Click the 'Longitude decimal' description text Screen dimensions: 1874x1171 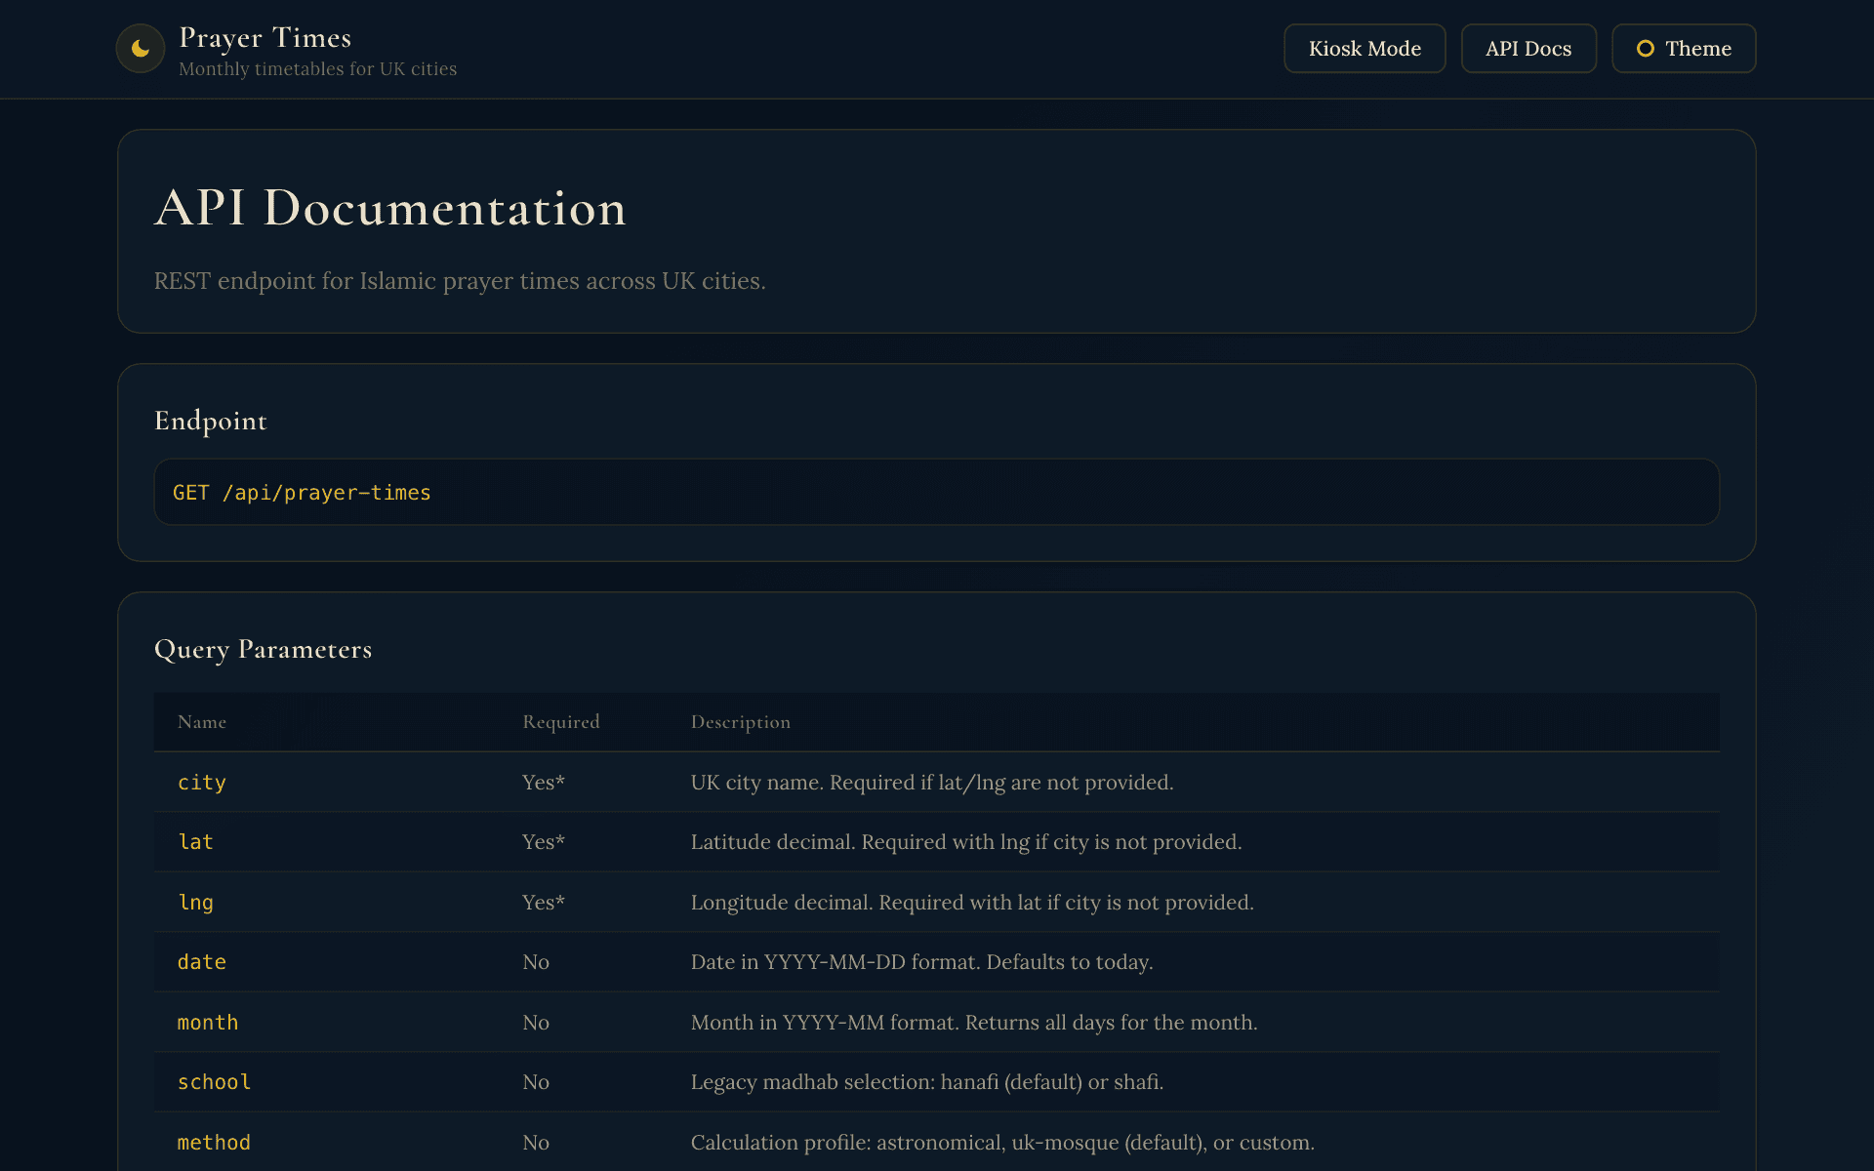pos(972,903)
